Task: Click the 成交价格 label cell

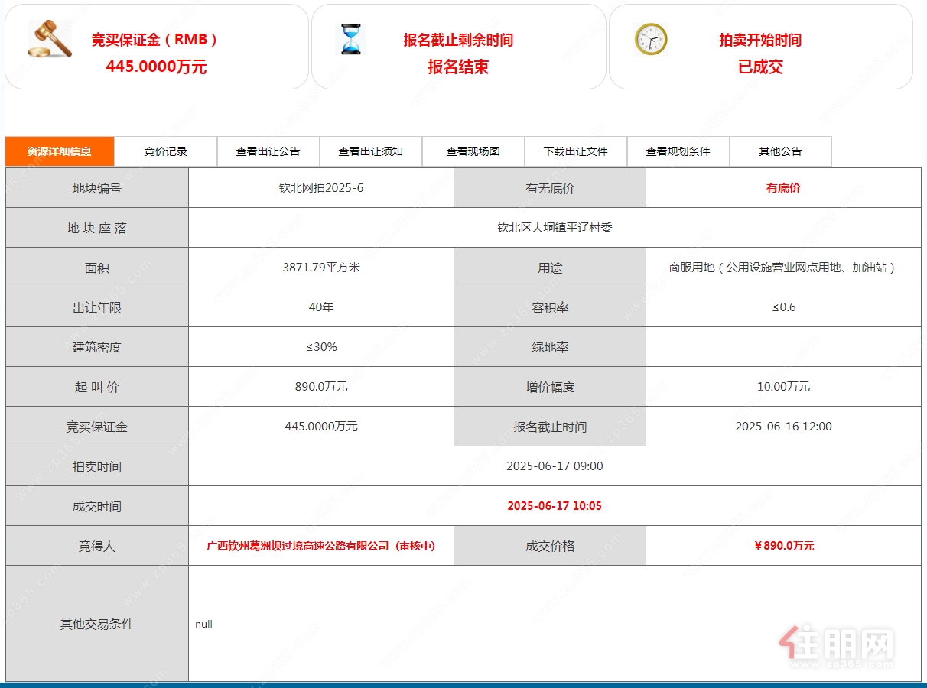Action: [x=550, y=546]
